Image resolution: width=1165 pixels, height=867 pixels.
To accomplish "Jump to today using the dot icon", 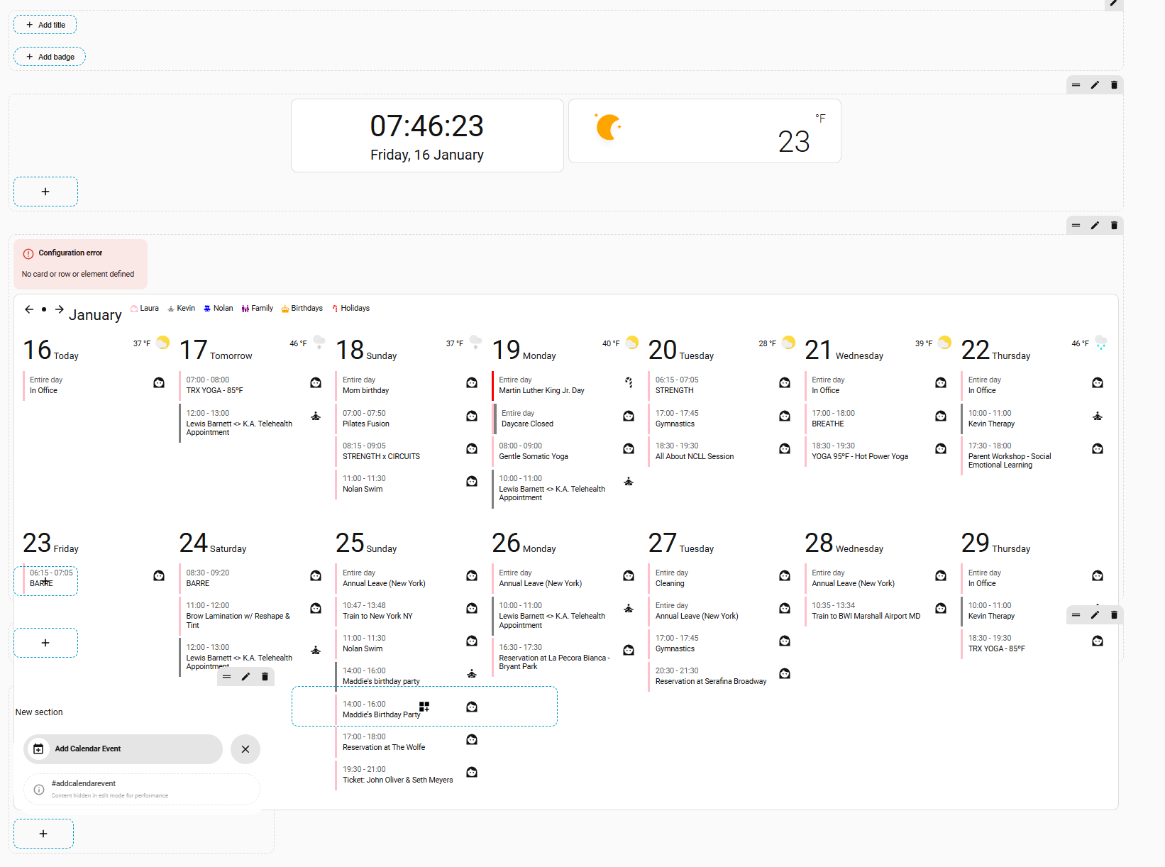I will [44, 309].
